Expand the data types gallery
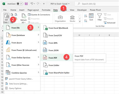This screenshot has height=94, width=119. pos(80,22)
